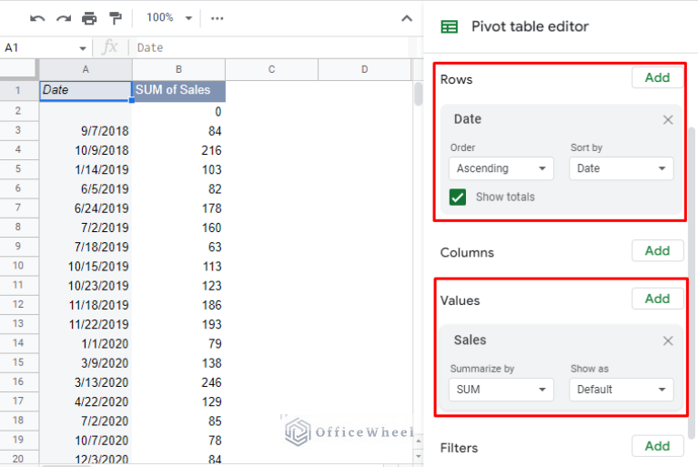The height and width of the screenshot is (467, 698).
Task: Uncheck the Show totals checkbox
Action: coord(458,197)
